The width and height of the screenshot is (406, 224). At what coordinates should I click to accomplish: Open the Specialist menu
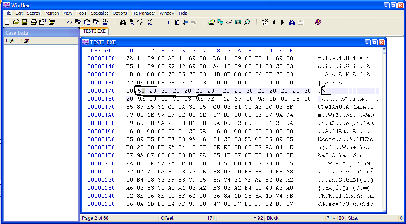[x=99, y=13]
